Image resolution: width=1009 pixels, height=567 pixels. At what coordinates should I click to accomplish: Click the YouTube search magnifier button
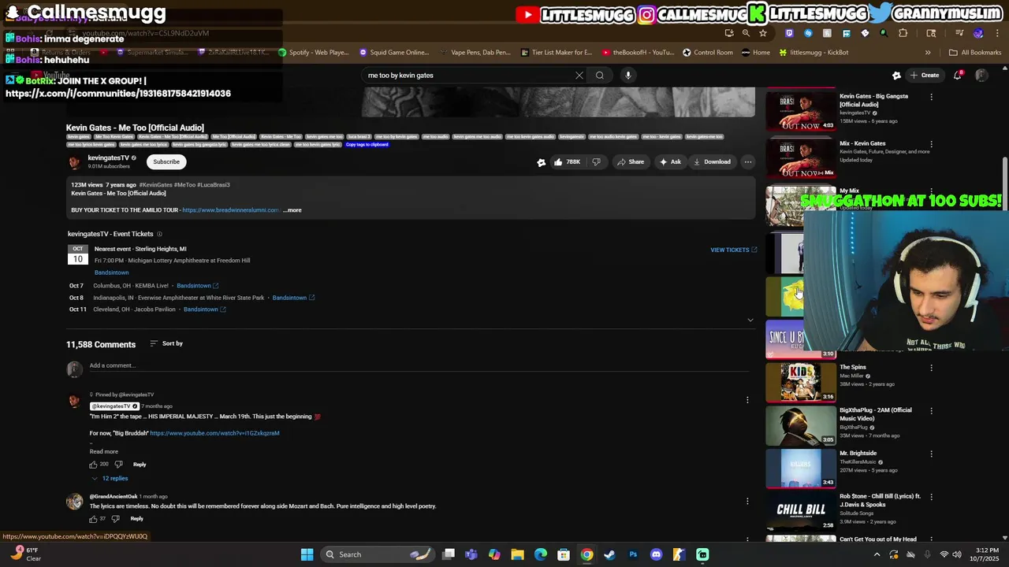coord(600,76)
